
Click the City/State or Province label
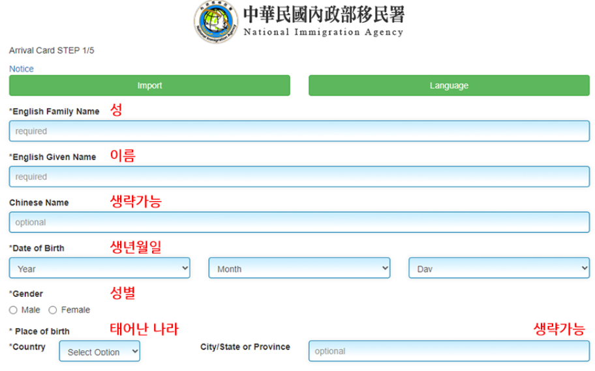(245, 347)
